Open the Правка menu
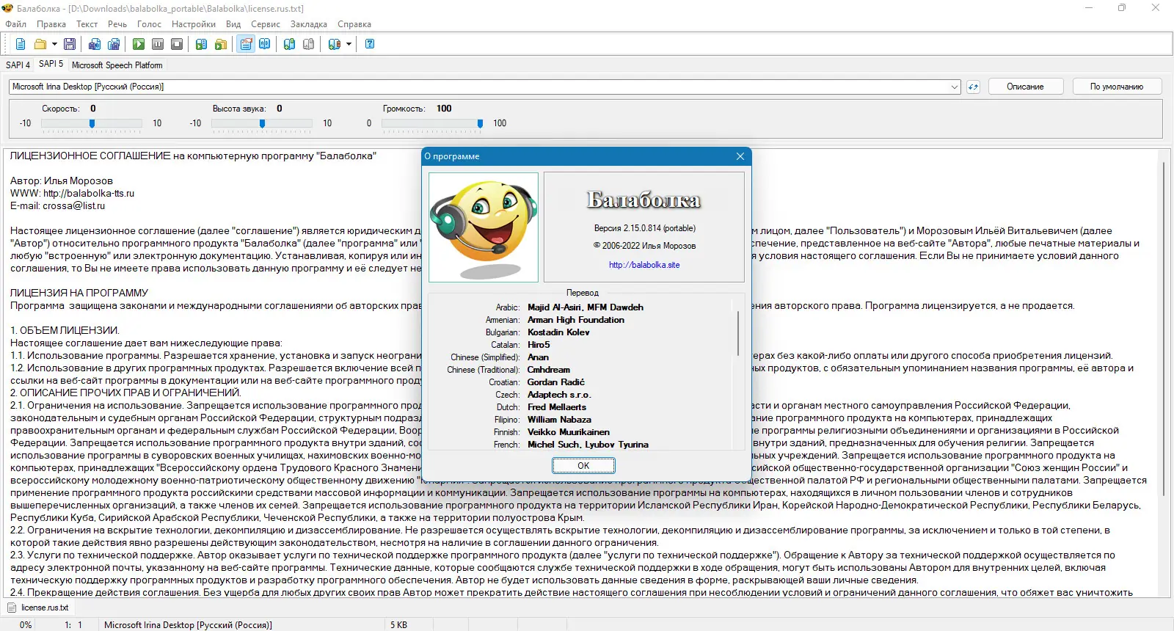This screenshot has width=1174, height=631. pos(51,24)
